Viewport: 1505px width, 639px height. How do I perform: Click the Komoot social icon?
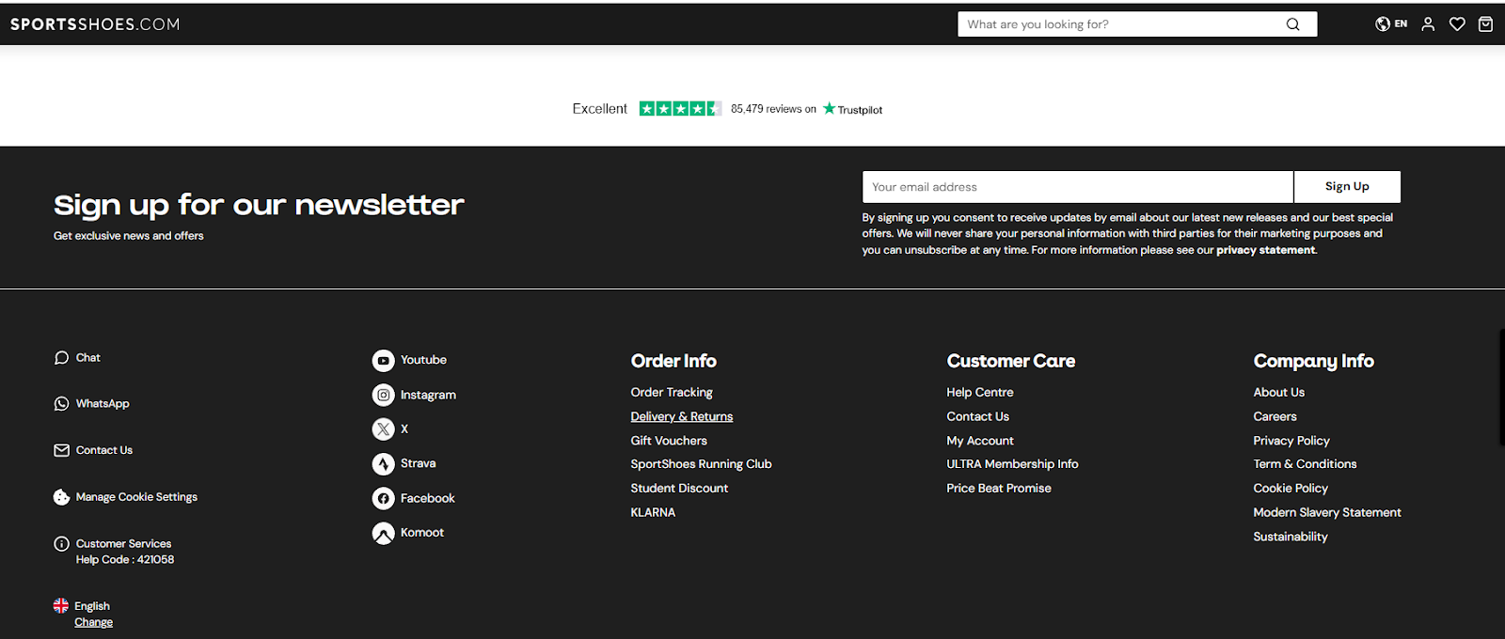[x=383, y=534]
